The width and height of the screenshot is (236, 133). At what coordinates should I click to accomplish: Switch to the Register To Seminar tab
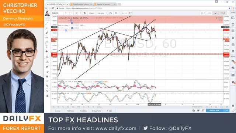coord(105,4)
